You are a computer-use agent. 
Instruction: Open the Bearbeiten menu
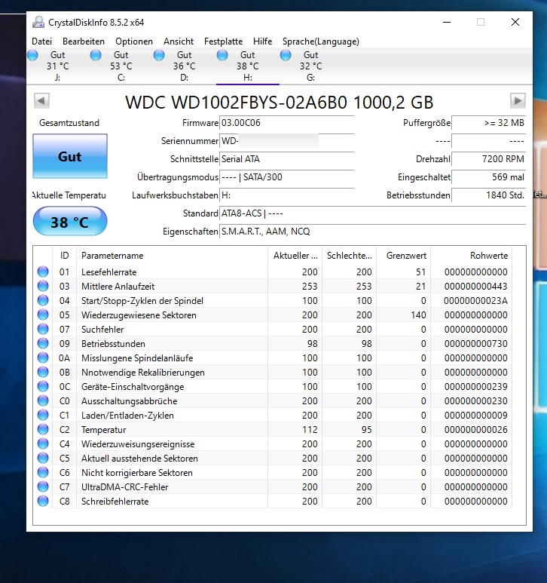[x=84, y=41]
